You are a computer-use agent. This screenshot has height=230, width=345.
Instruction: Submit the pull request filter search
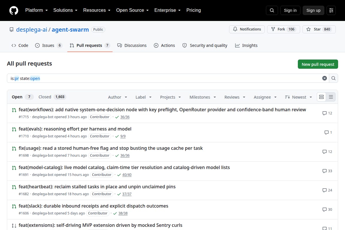tap(333, 78)
